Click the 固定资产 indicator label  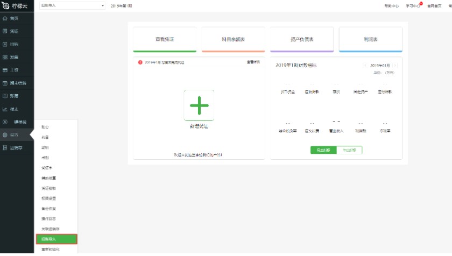[361, 92]
